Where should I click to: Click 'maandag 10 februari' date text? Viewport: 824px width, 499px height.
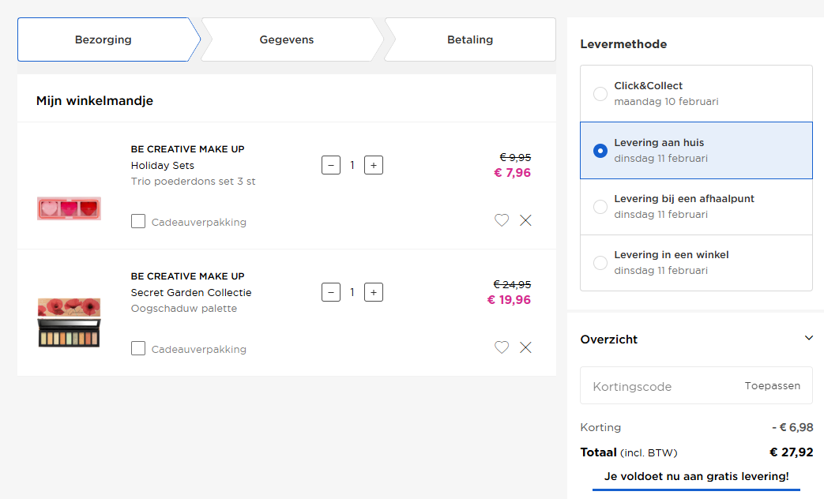666,101
